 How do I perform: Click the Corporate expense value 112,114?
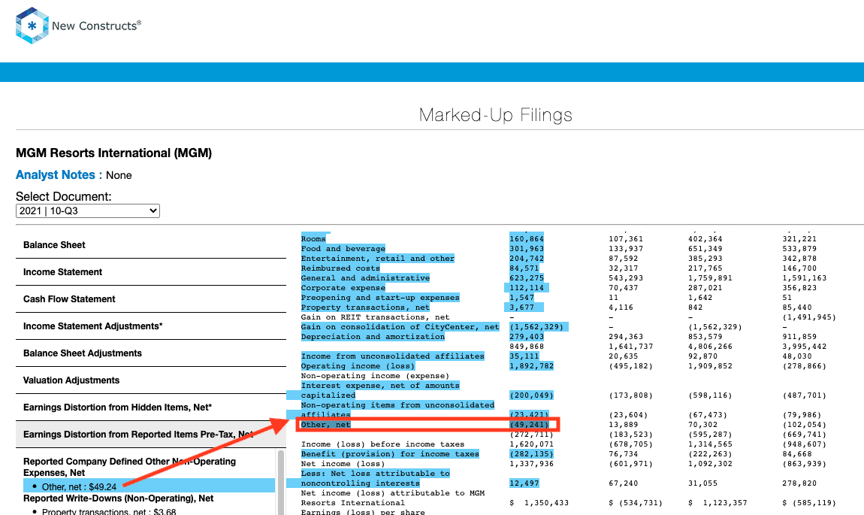pos(526,288)
